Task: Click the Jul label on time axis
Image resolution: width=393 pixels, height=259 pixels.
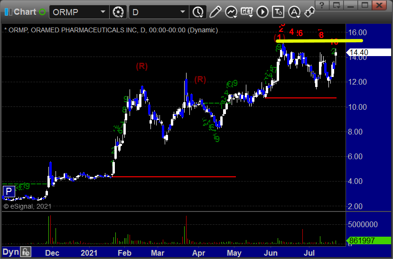Action: (309, 253)
